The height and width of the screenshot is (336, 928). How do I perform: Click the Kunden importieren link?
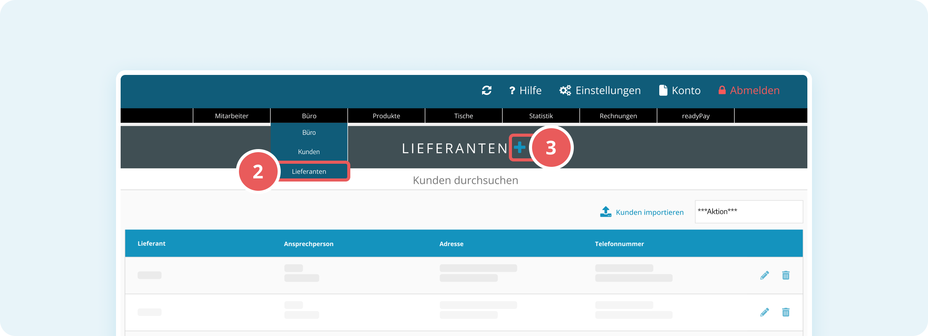(x=650, y=212)
